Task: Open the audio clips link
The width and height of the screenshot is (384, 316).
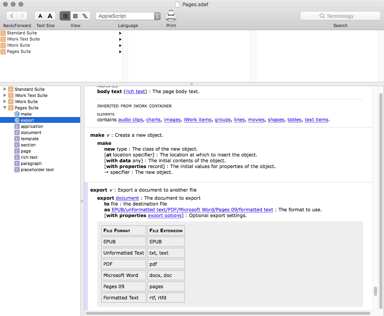Action: [x=130, y=120]
